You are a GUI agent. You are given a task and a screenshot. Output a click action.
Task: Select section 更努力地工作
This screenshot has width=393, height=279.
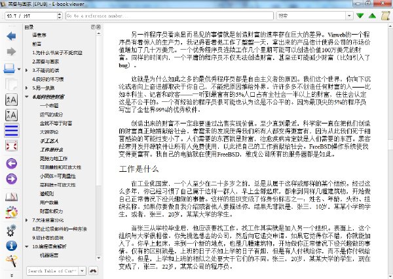click(x=54, y=158)
